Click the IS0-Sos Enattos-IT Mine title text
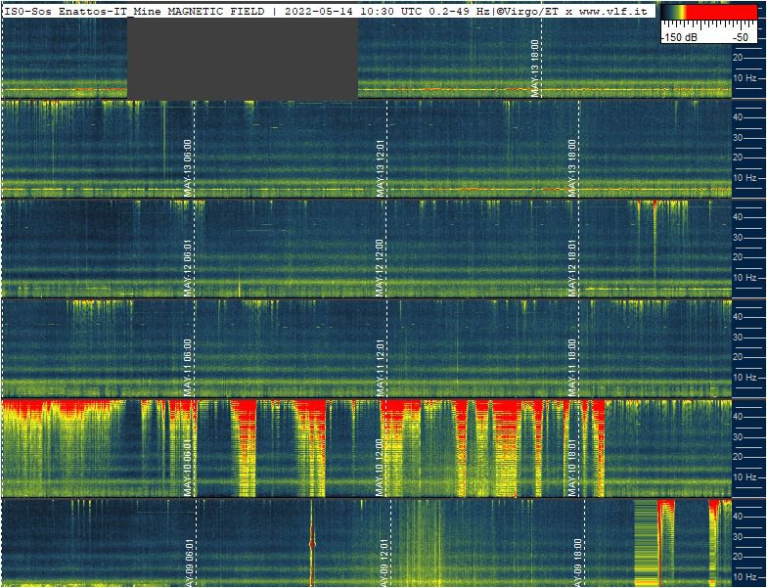The height and width of the screenshot is (588, 767). 83,10
